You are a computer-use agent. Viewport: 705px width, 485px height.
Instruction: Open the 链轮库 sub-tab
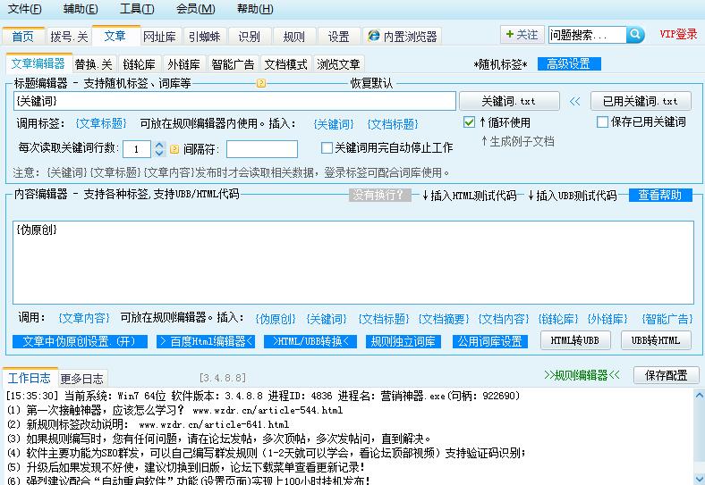(139, 64)
